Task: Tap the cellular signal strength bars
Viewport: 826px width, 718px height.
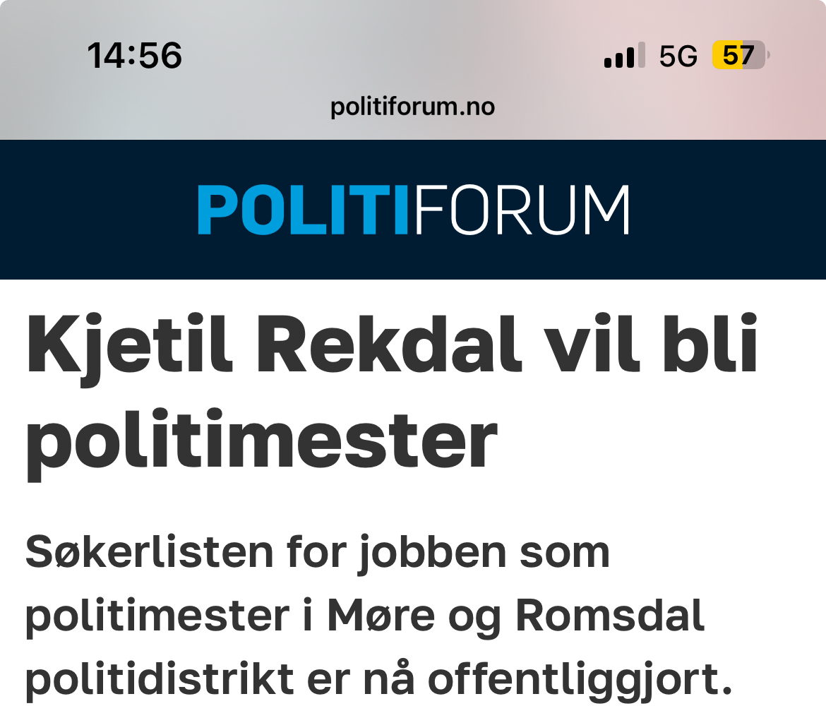Action: 624,56
